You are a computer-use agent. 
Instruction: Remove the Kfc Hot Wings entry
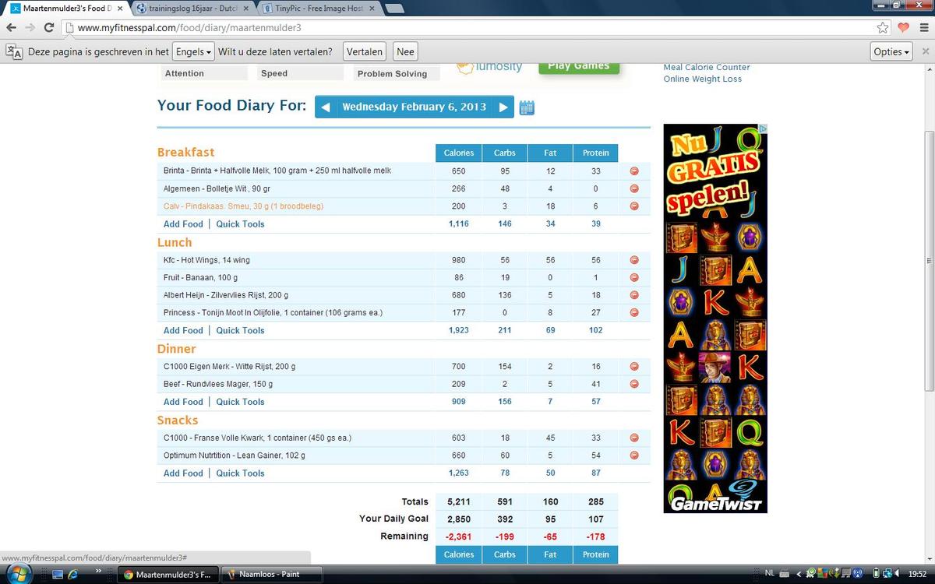(x=634, y=260)
